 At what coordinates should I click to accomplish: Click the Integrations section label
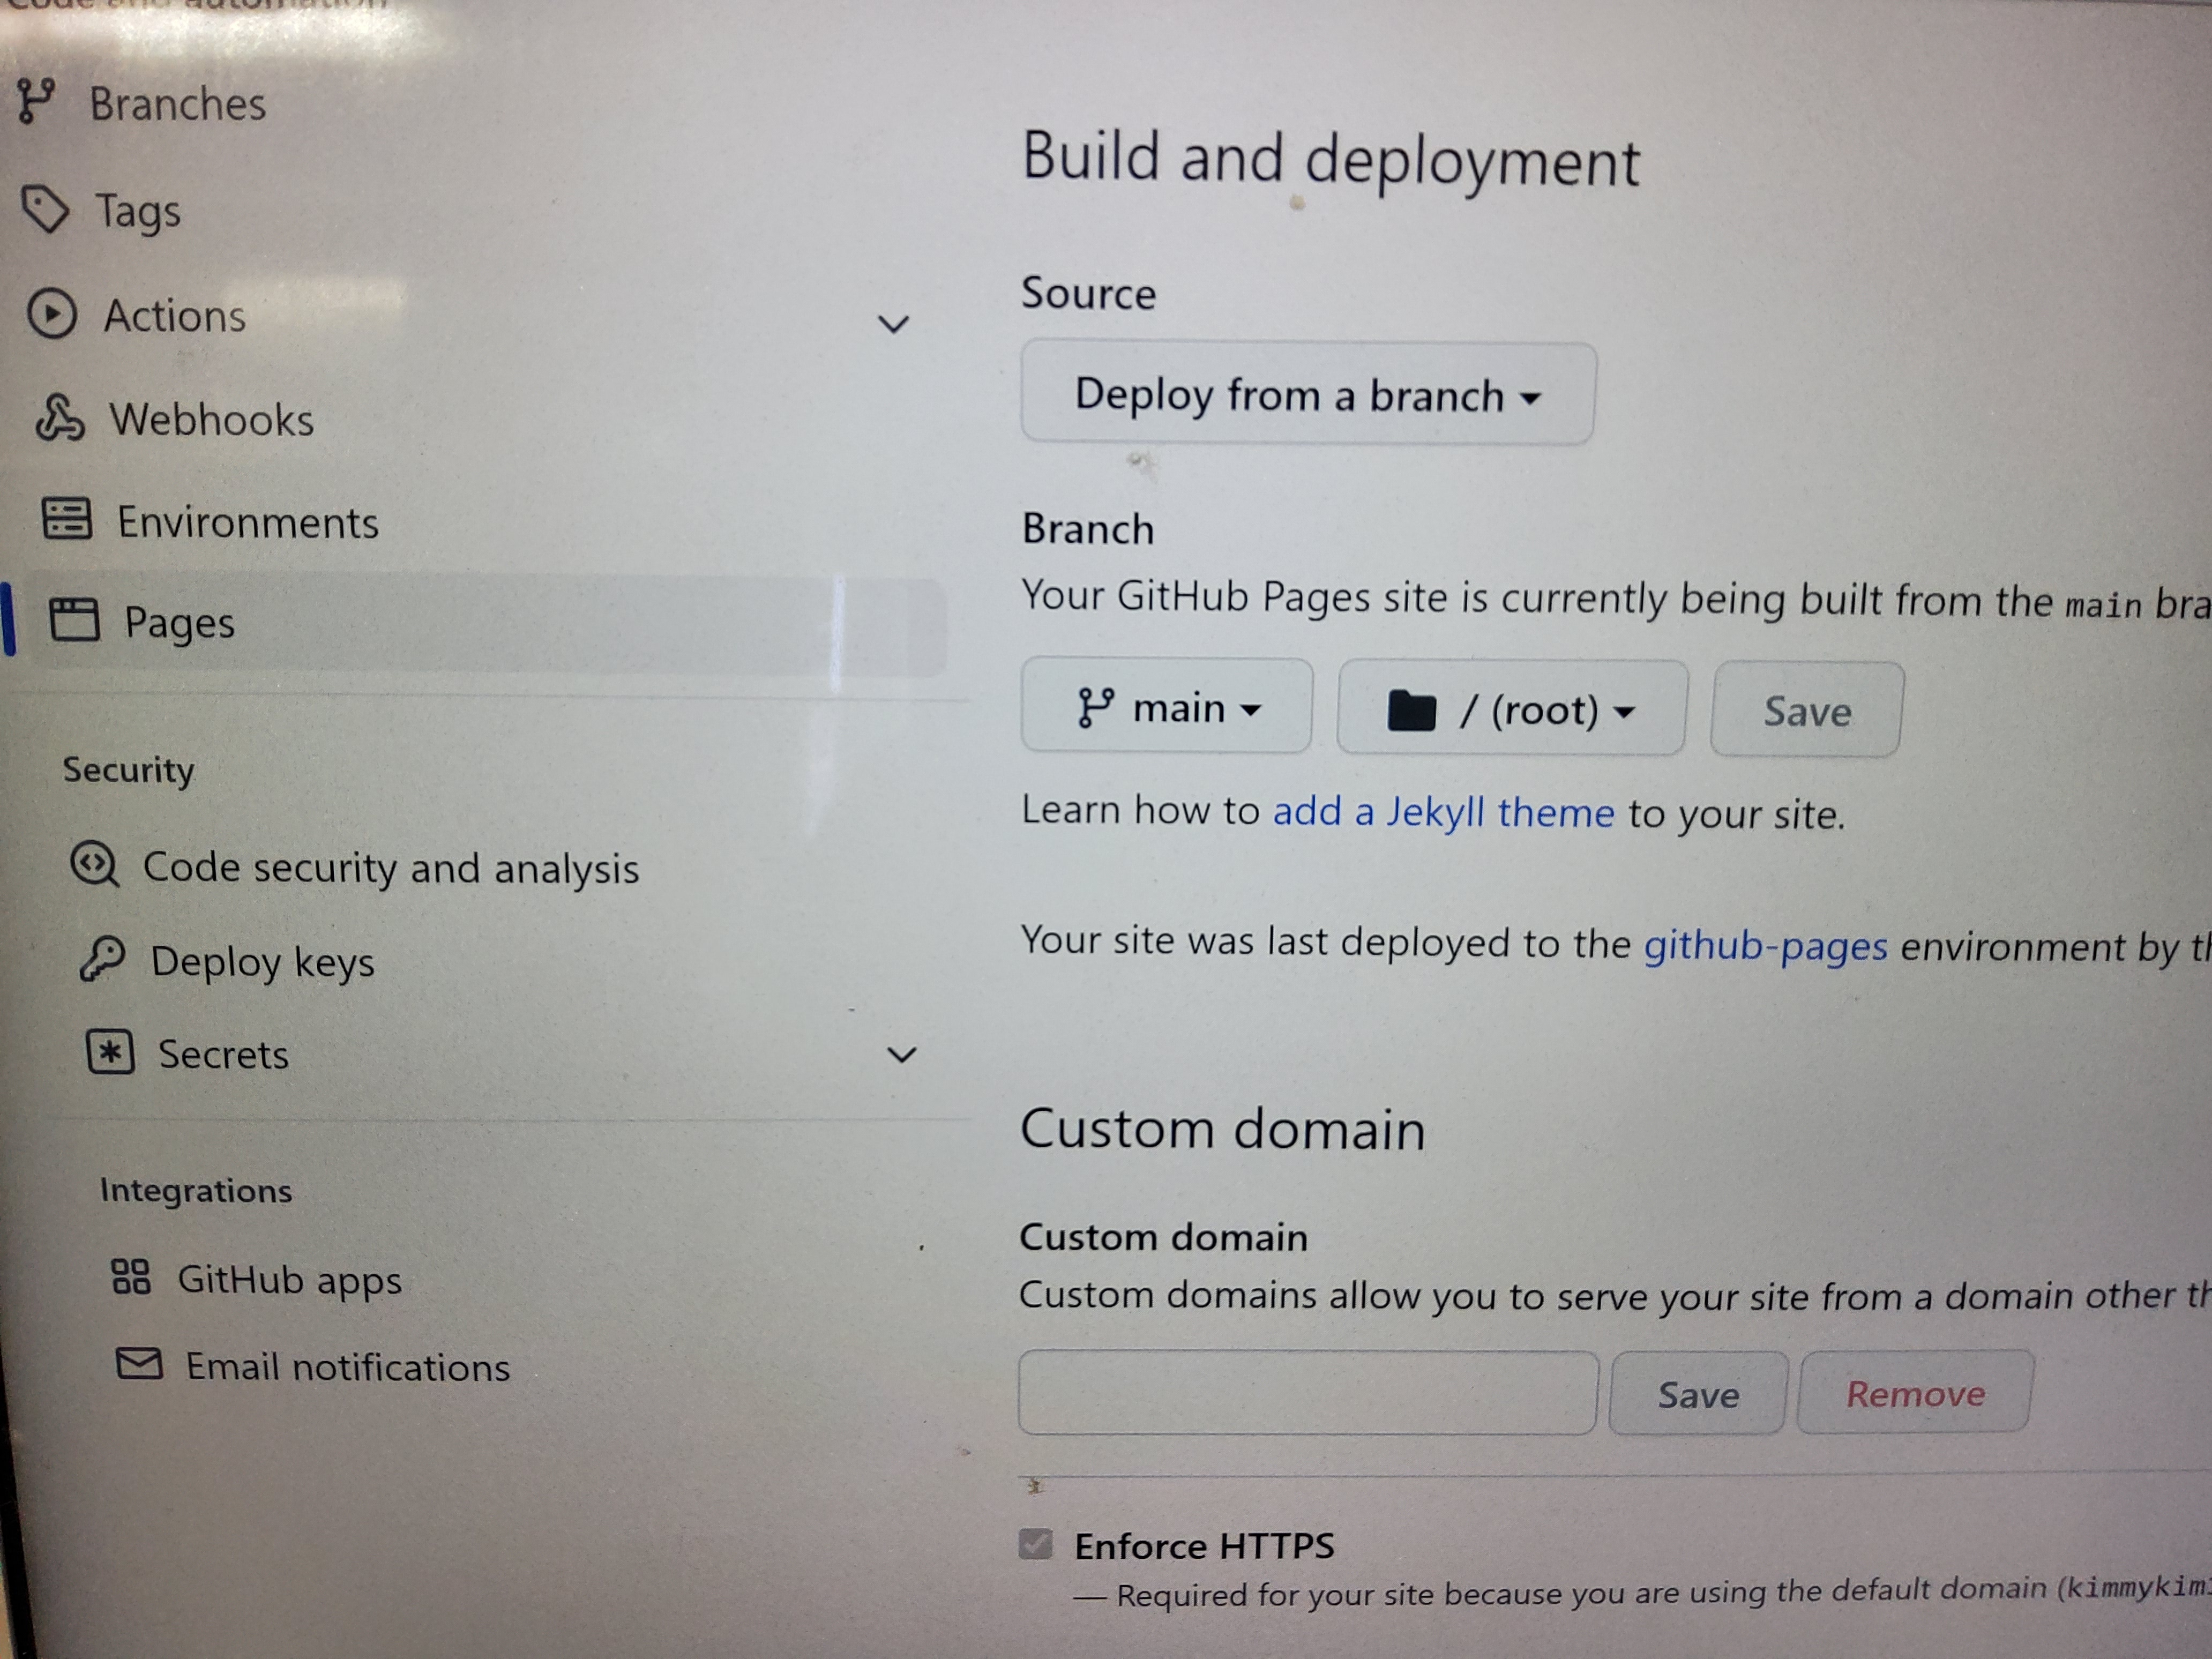point(196,1190)
